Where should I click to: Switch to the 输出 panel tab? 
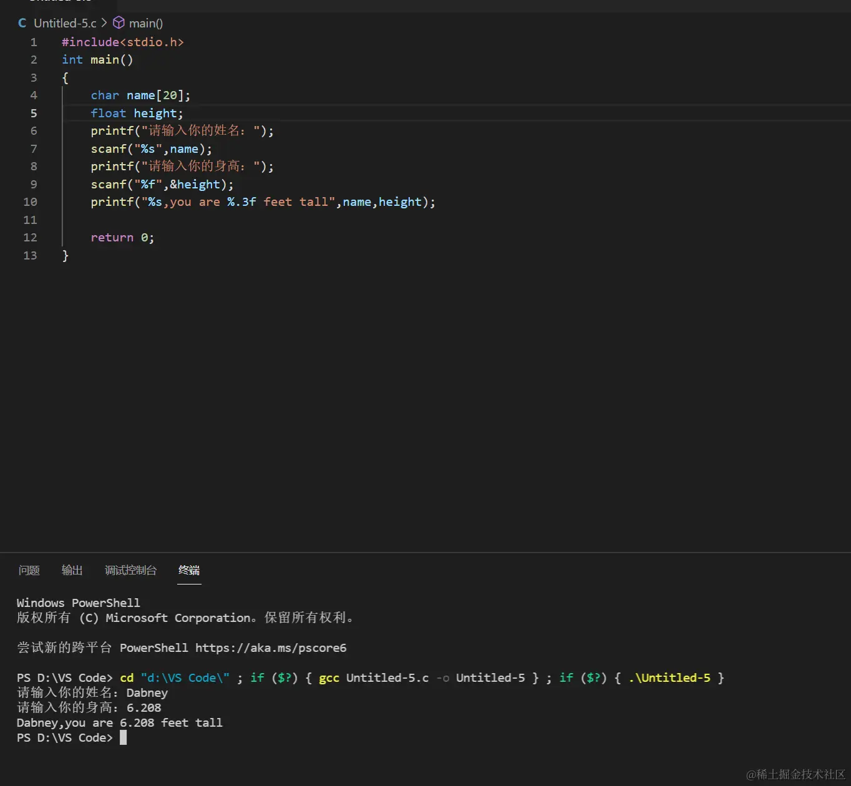(72, 570)
